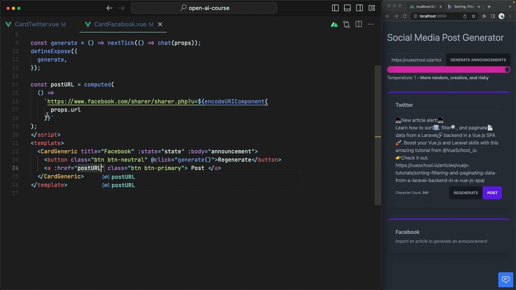Click the article URL input field
The width and height of the screenshot is (516, 290).
(416, 60)
